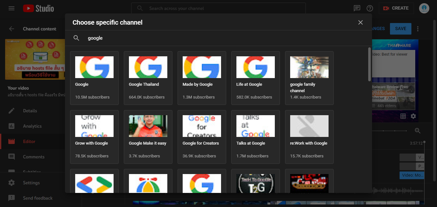437x207 pixels.
Task: Select the google family channel thumbnail
Action: pos(309,67)
